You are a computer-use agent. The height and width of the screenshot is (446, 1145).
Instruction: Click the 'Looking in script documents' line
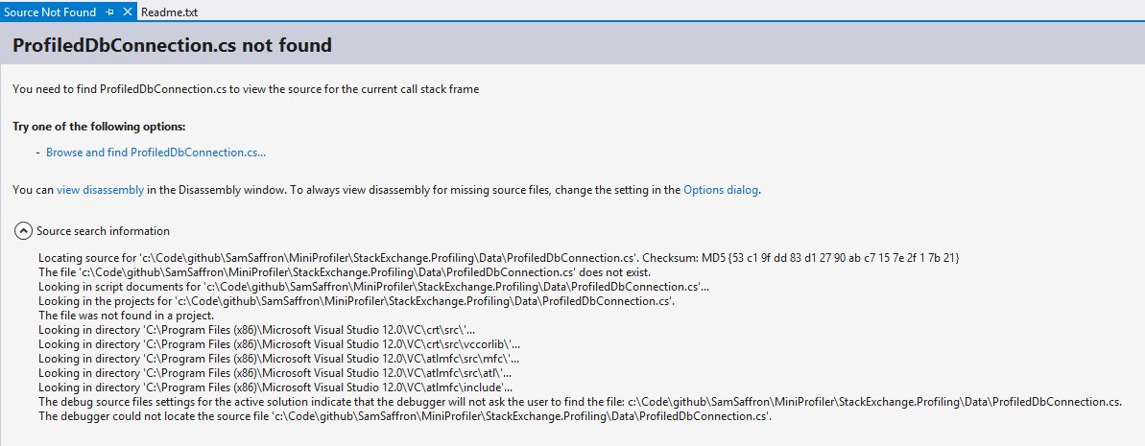coord(374,287)
